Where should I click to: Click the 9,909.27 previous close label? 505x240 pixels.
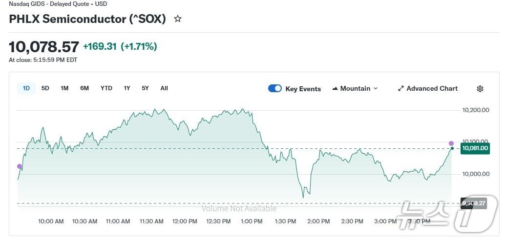coord(473,203)
